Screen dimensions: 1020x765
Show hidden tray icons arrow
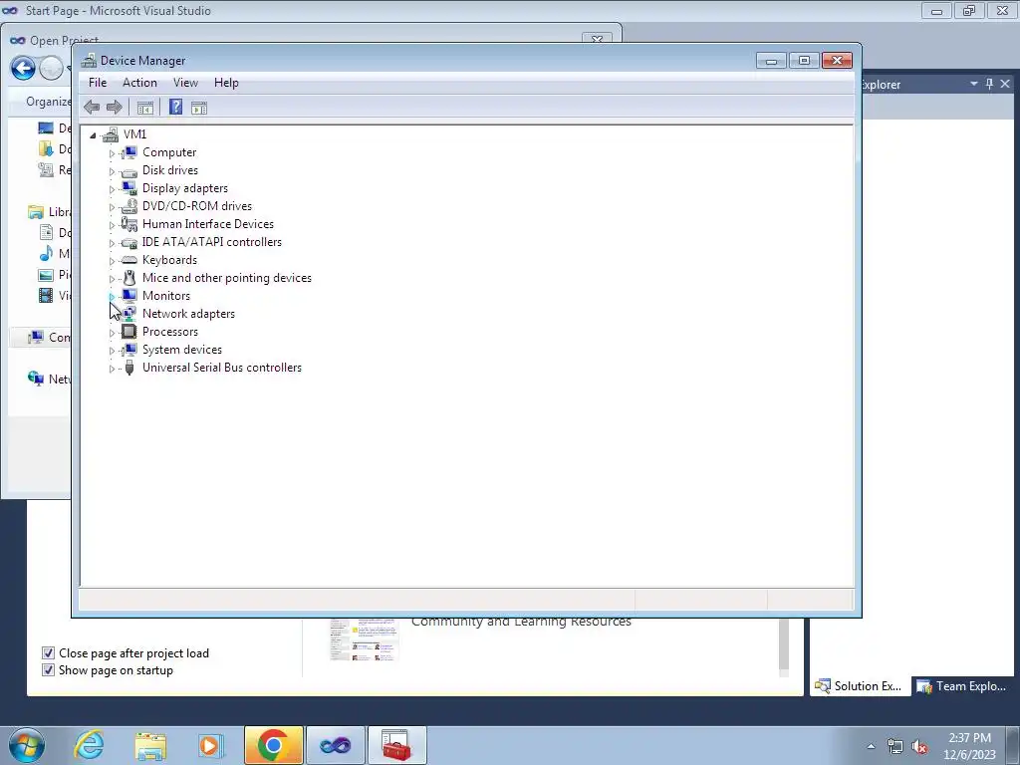(x=871, y=747)
